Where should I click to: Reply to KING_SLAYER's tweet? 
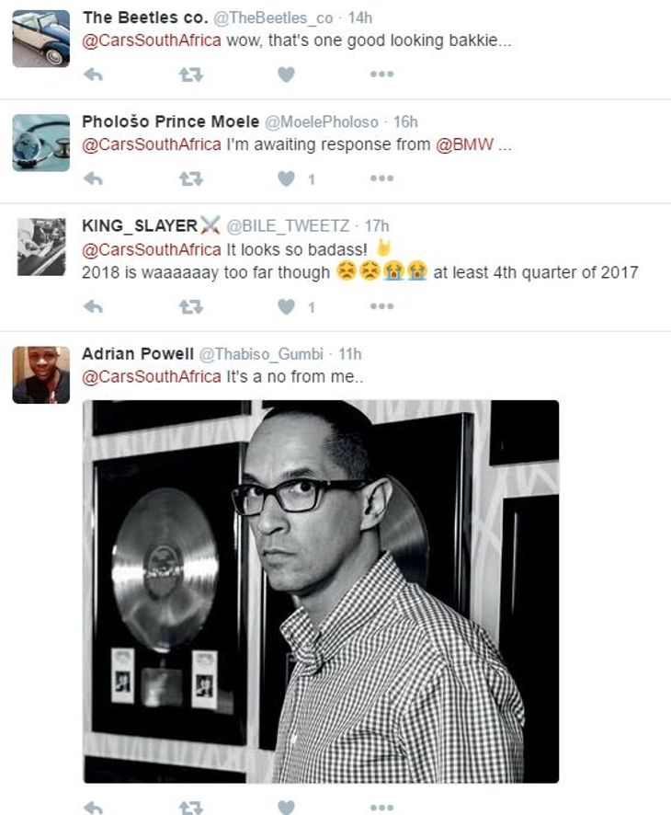(94, 306)
